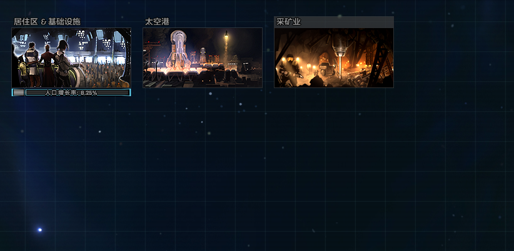Screen dimensions: 514x251
Task: Select the 太空港 spaceport image
Action: coord(203,57)
